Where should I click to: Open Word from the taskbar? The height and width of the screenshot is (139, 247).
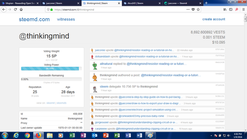pos(139,136)
